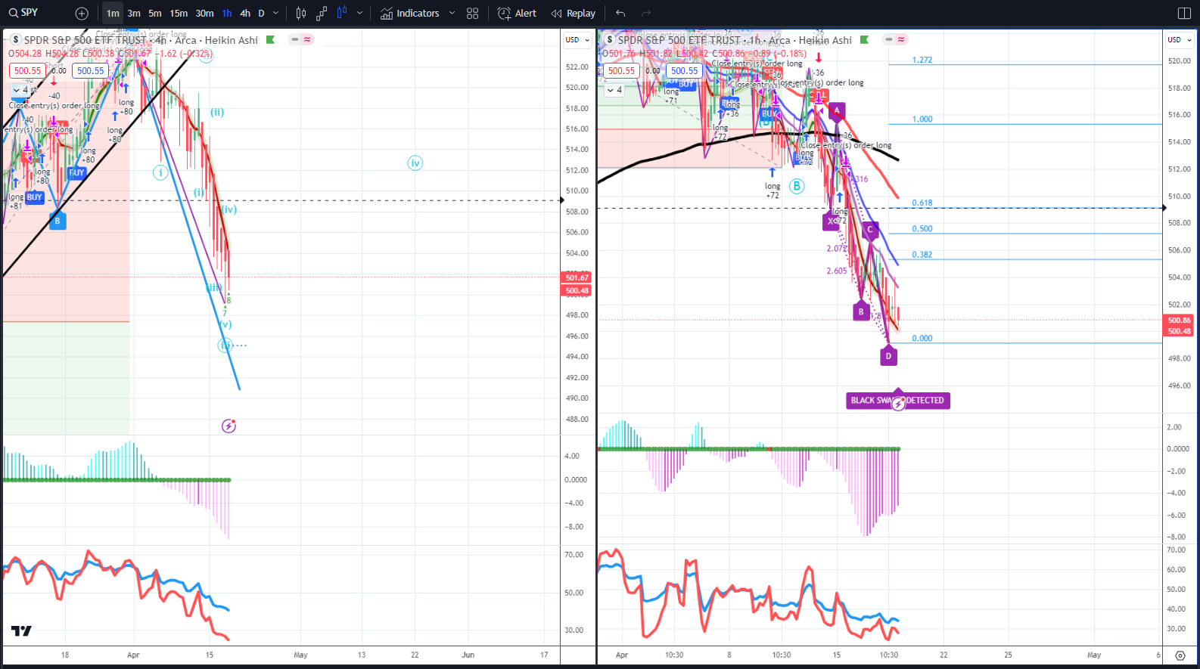This screenshot has width=1200, height=669.
Task: Click the 0.000 Fibonacci level label
Action: pos(922,339)
